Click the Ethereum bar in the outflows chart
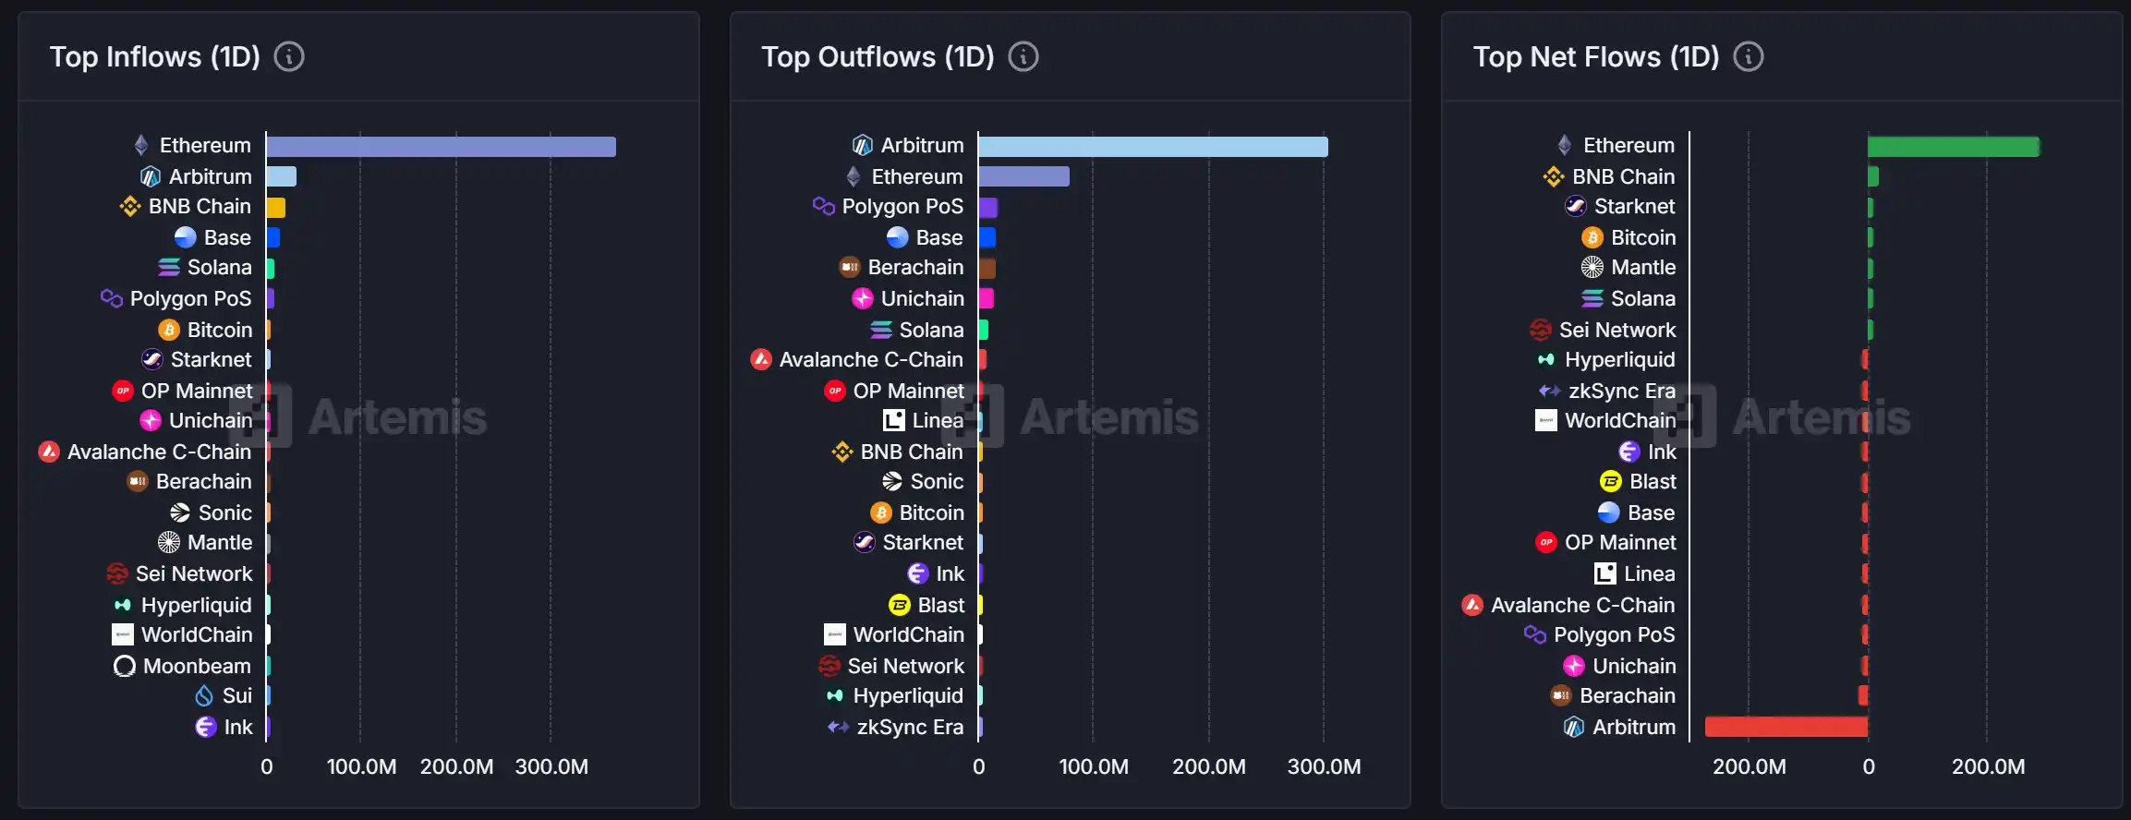2131x820 pixels. [x=1024, y=176]
